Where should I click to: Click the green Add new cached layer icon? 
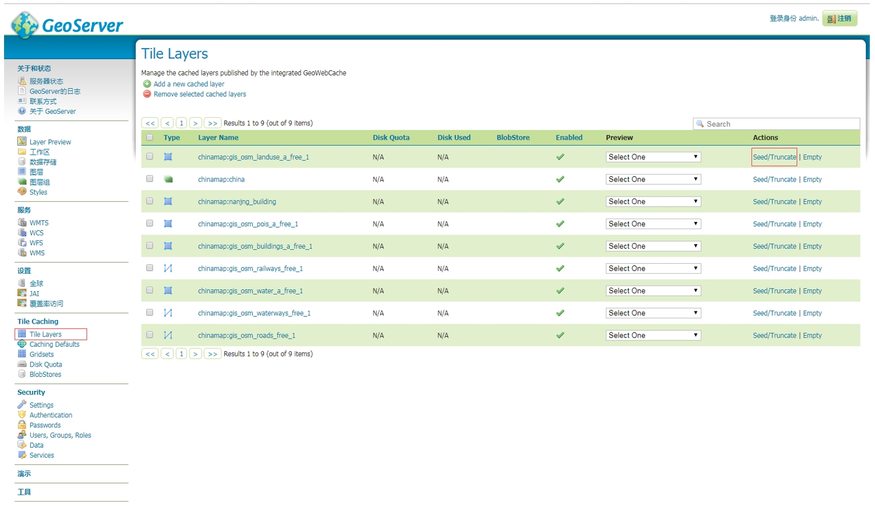[147, 84]
